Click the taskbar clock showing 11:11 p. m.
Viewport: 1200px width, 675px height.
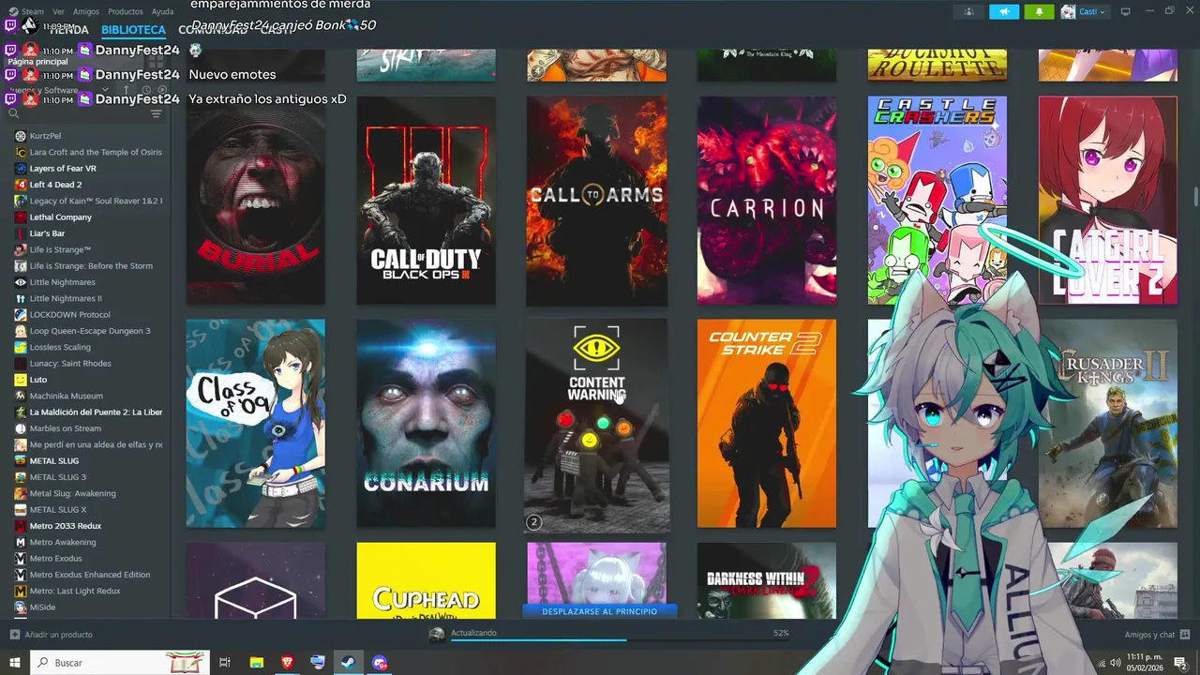1145,663
